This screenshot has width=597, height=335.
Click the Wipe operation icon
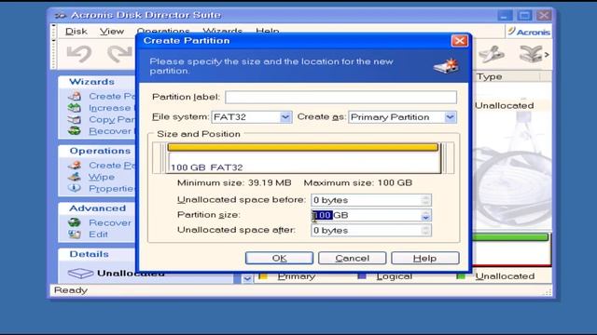point(75,177)
